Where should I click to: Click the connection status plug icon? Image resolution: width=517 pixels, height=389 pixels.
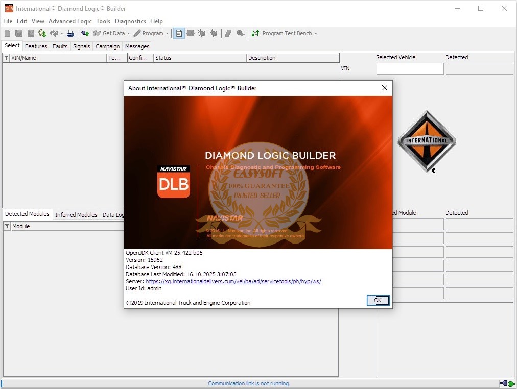click(508, 383)
